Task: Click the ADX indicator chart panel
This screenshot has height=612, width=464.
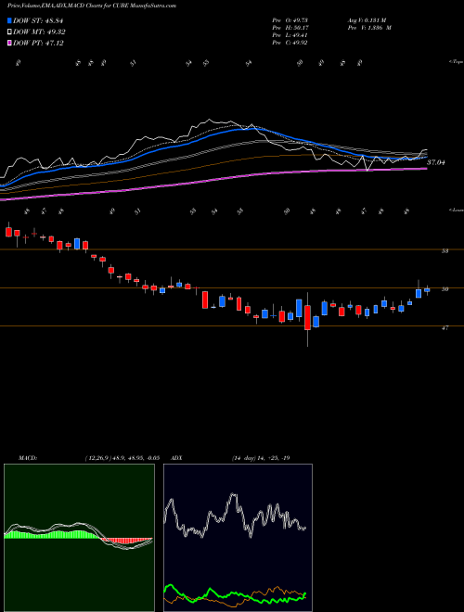Action: coord(238,538)
